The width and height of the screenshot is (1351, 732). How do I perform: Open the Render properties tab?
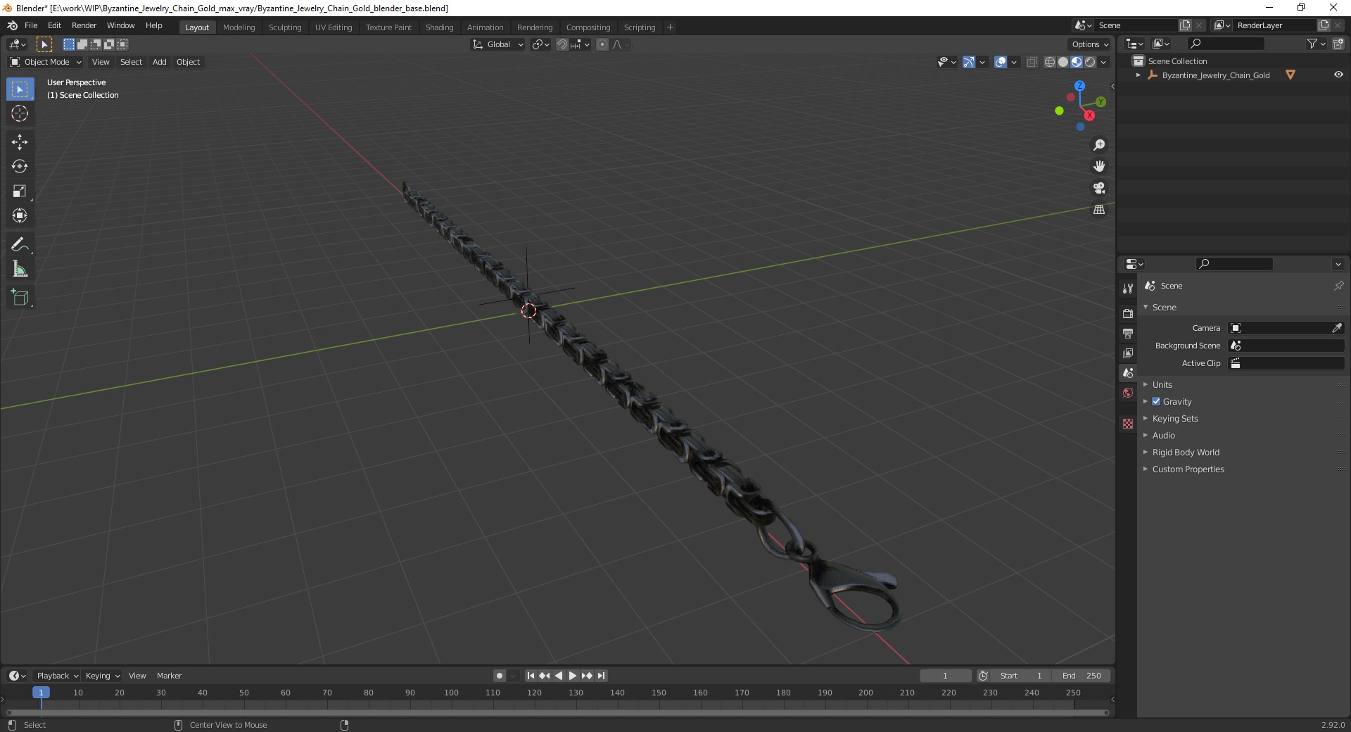1128,313
